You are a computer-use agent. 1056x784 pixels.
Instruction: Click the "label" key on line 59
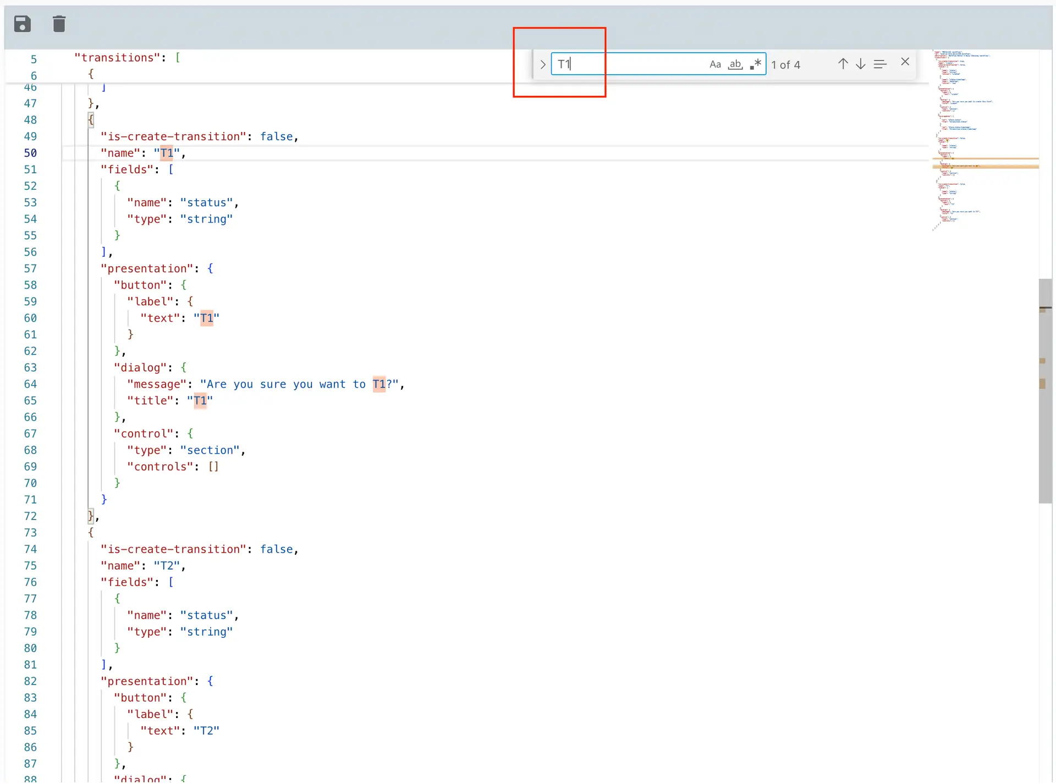tap(150, 301)
